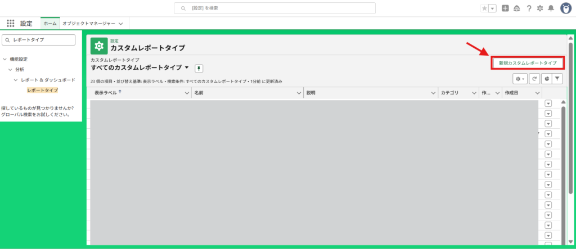The width and height of the screenshot is (576, 249).
Task: Click the レポートタイプ quick find field
Action: point(39,40)
